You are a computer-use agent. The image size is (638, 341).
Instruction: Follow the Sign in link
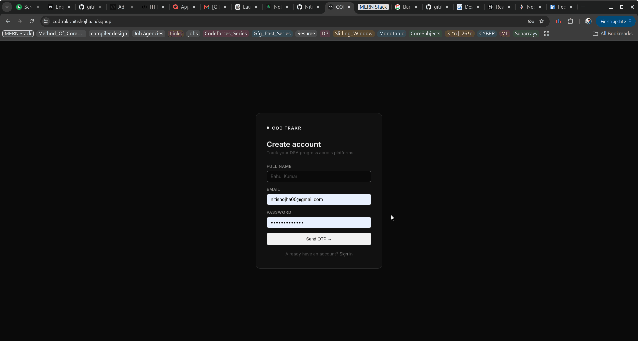346,254
